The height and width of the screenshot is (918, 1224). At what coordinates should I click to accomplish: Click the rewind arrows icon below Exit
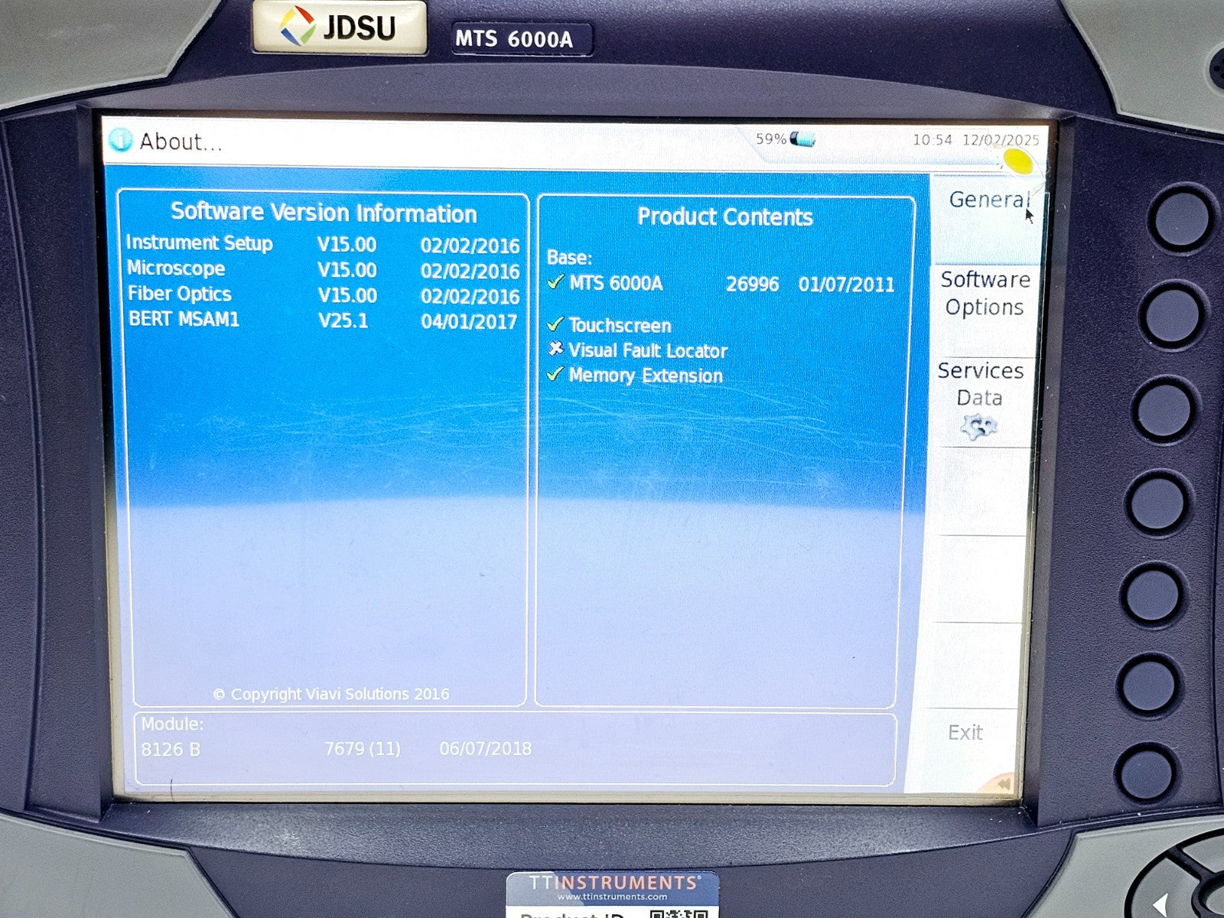[x=1001, y=784]
